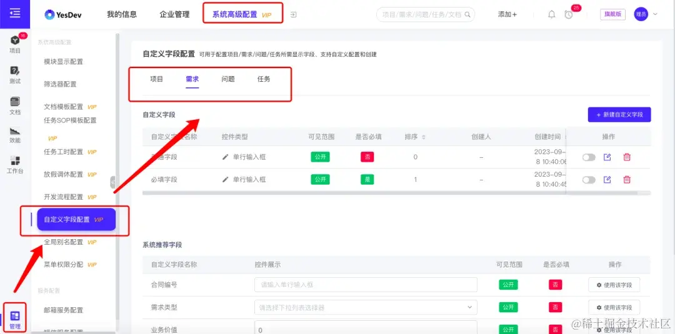Click the 合同编号 single-line input box
Screen dimensions: 675x334
point(366,285)
